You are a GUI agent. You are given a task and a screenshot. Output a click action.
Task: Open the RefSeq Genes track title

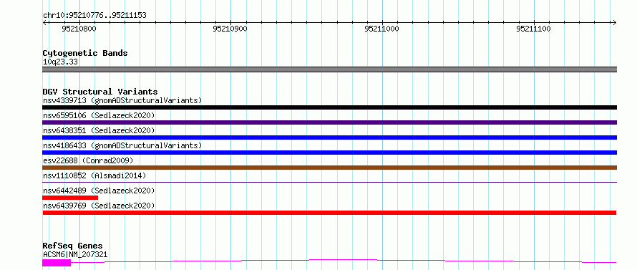[x=72, y=246]
